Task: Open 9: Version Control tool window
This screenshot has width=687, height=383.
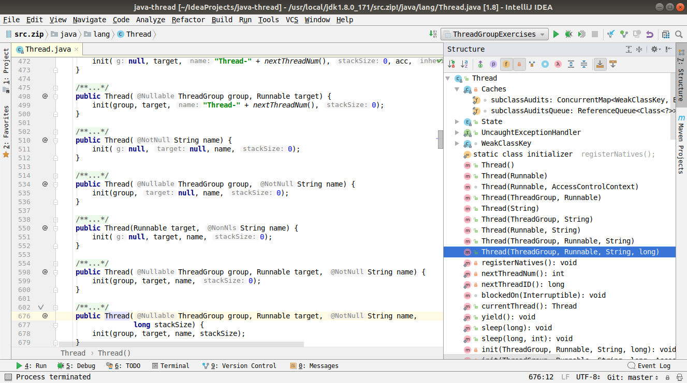Action: click(x=239, y=365)
